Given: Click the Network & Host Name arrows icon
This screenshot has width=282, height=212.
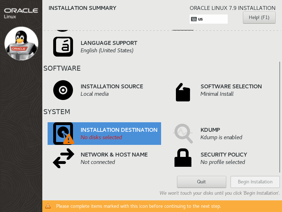Looking at the screenshot, I should pyautogui.click(x=63, y=158).
